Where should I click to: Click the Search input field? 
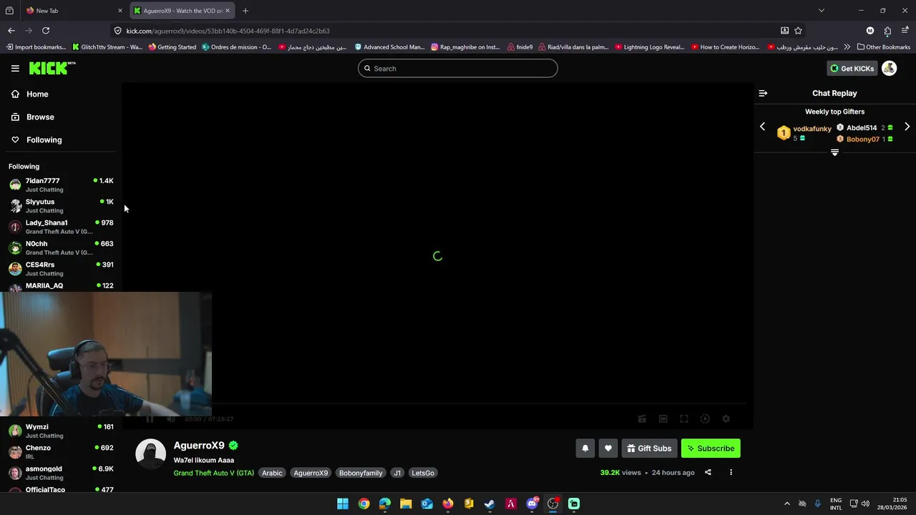pyautogui.click(x=458, y=69)
